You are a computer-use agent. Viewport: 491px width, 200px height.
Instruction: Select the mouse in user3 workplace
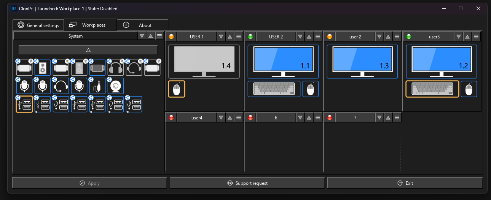[x=469, y=89]
